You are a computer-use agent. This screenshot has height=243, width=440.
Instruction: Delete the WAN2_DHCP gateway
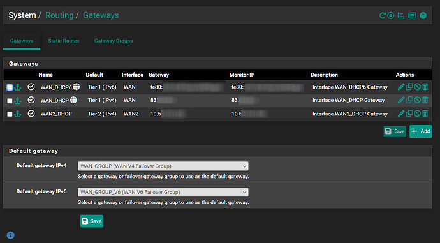pos(425,114)
